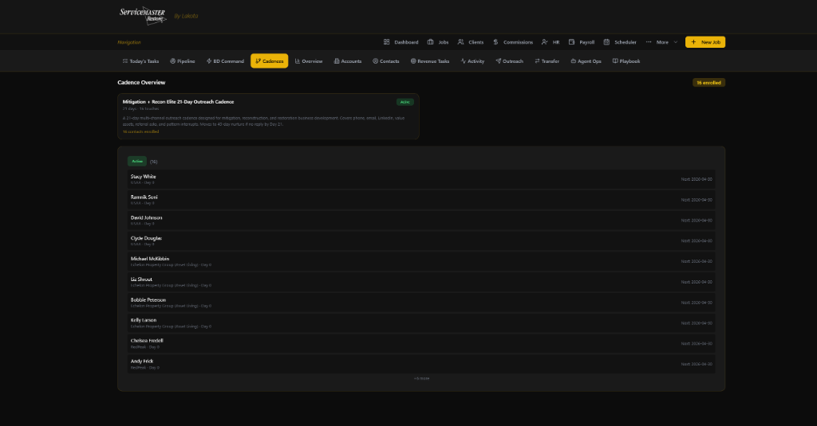Click the Accounts building icon
This screenshot has height=426, width=817.
point(337,61)
